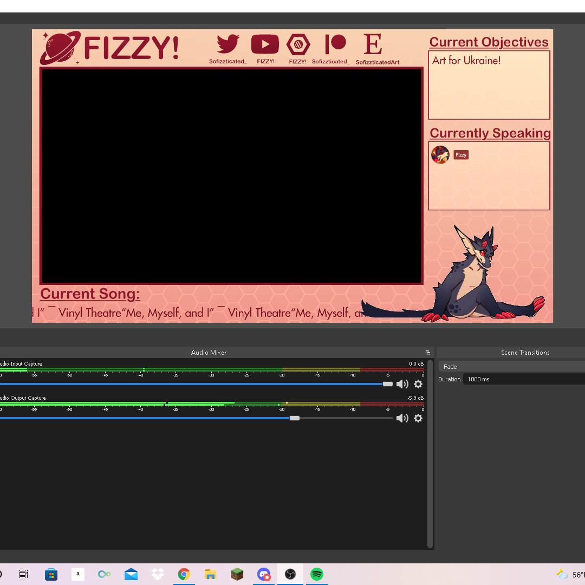Select the Twitter bird icon in preview
The width and height of the screenshot is (585, 585).
(x=228, y=44)
